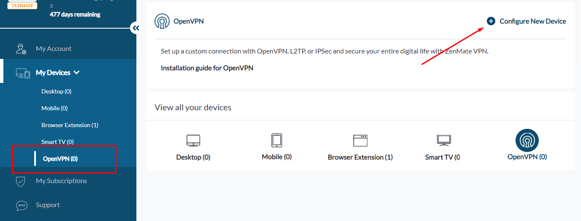Select the Smart TV icon in devices

pyautogui.click(x=444, y=141)
